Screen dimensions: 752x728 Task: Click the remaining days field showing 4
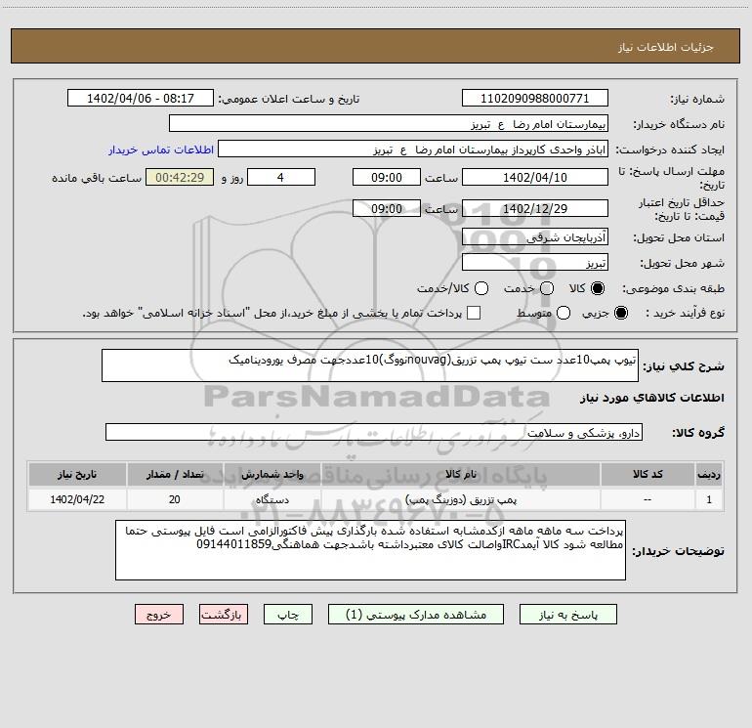click(x=281, y=177)
